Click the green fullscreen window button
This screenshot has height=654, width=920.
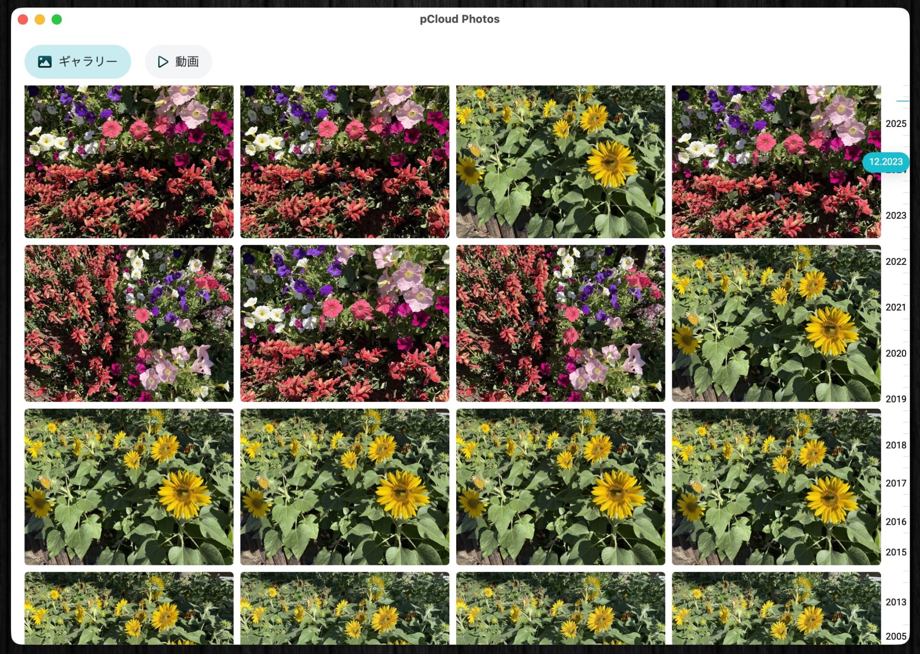57,20
